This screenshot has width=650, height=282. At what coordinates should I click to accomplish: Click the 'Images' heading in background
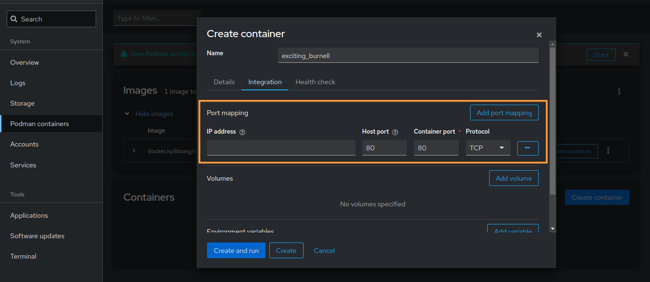click(x=140, y=90)
